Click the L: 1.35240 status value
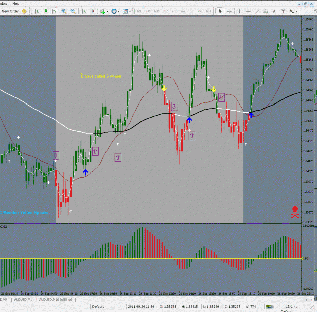This screenshot has width=317, height=312. [x=211, y=307]
